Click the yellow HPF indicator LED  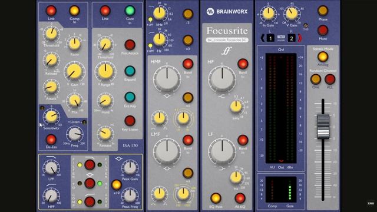point(151,45)
